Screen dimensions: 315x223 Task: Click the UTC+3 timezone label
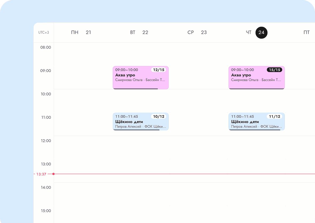click(x=44, y=33)
